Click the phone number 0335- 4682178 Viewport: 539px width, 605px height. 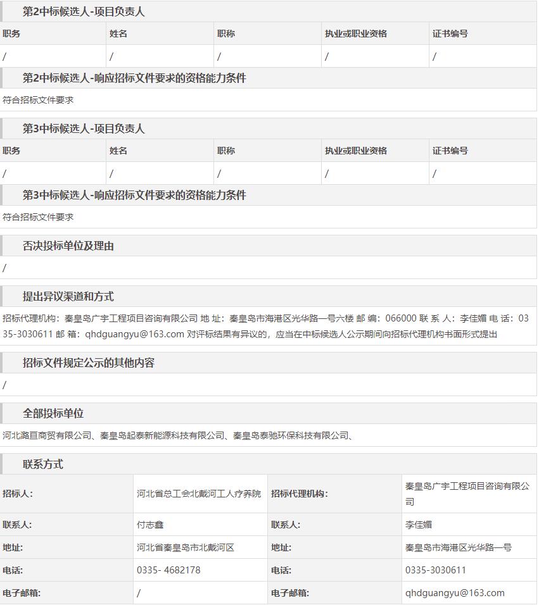tap(168, 570)
